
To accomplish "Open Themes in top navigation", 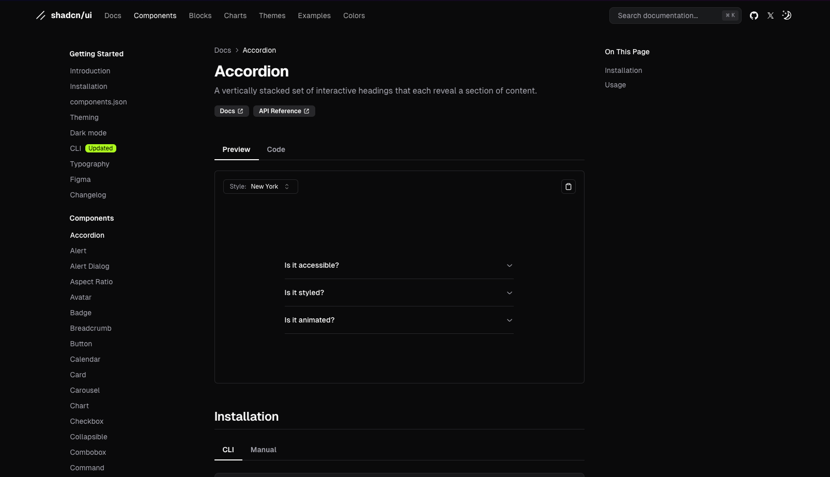I will [x=272, y=16].
